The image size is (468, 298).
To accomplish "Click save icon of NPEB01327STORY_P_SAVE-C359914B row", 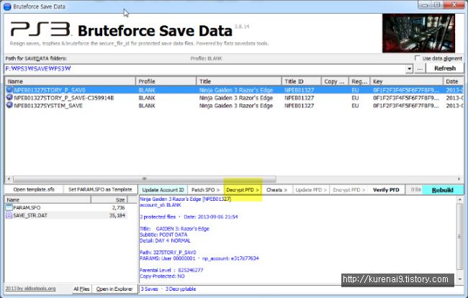I will 9,98.
